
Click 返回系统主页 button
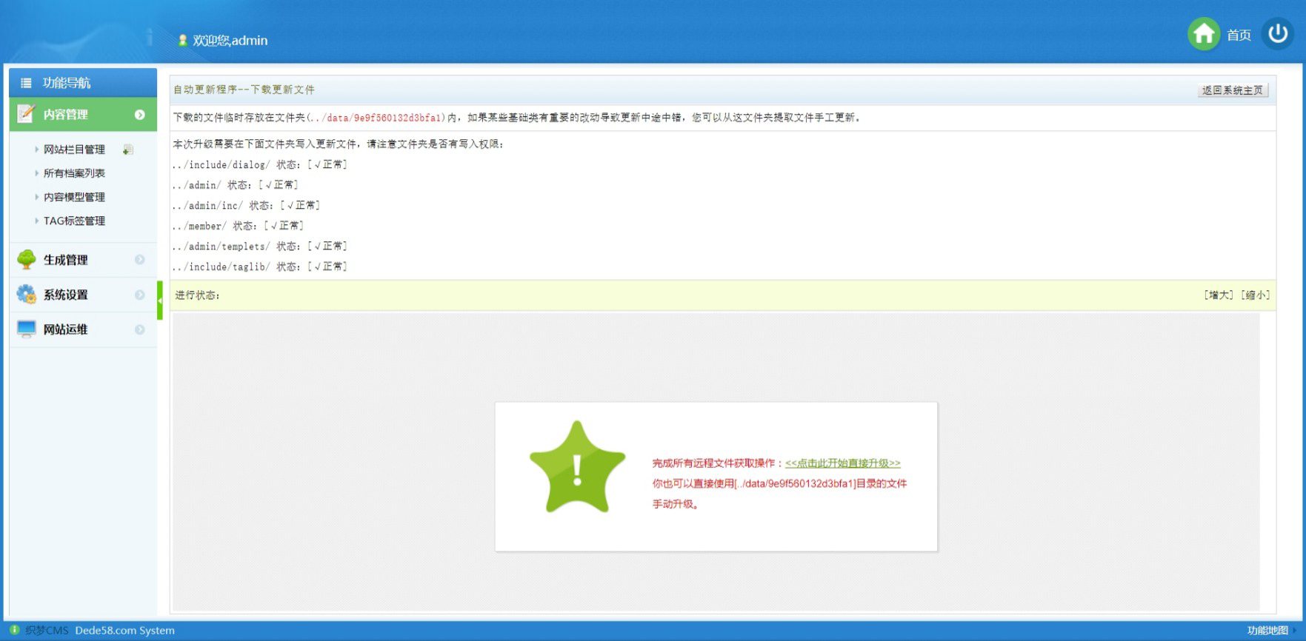(1233, 90)
